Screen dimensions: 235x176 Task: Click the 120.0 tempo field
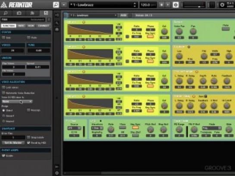pos(148,5)
